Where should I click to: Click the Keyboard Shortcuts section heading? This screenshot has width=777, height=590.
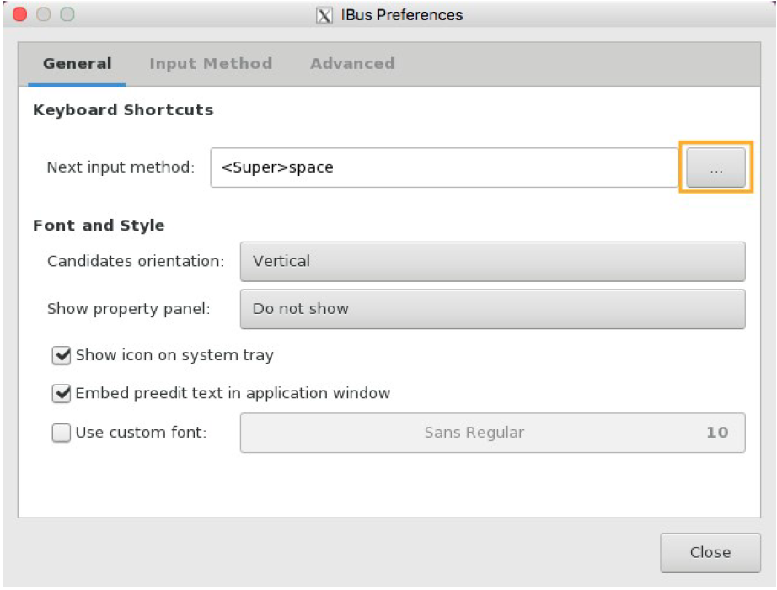point(123,110)
